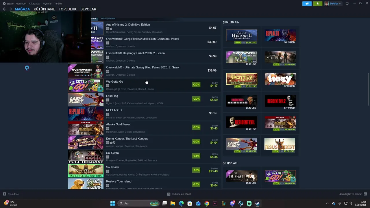Open the Jesus Christ game card
This screenshot has width=370, height=208.
[280, 146]
